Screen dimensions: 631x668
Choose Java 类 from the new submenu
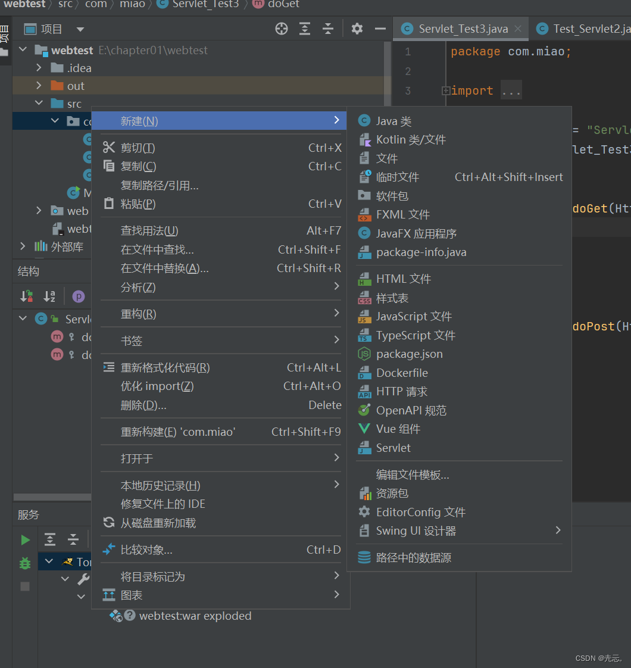point(460,121)
